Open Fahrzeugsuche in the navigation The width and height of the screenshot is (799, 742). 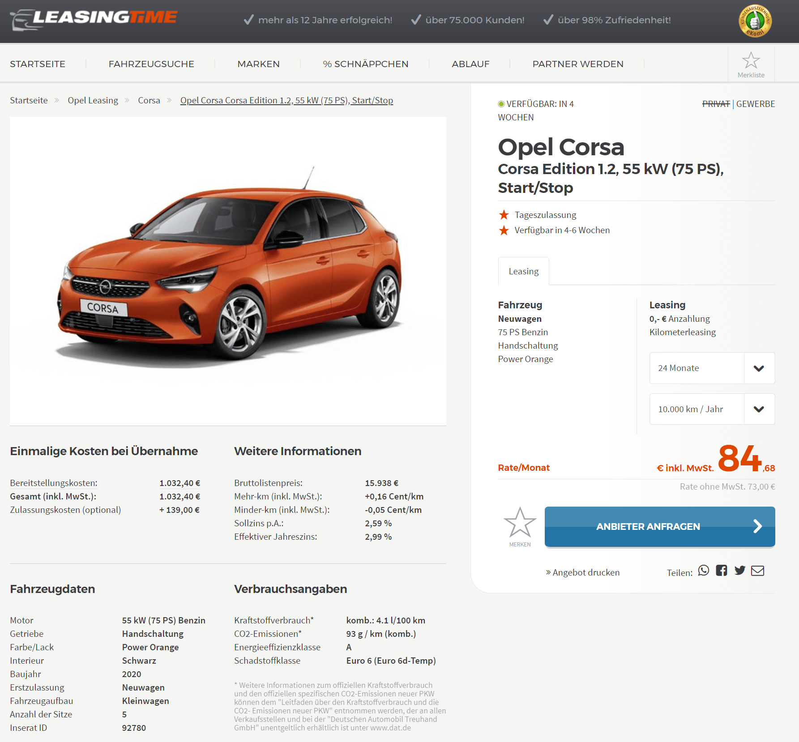click(x=151, y=64)
